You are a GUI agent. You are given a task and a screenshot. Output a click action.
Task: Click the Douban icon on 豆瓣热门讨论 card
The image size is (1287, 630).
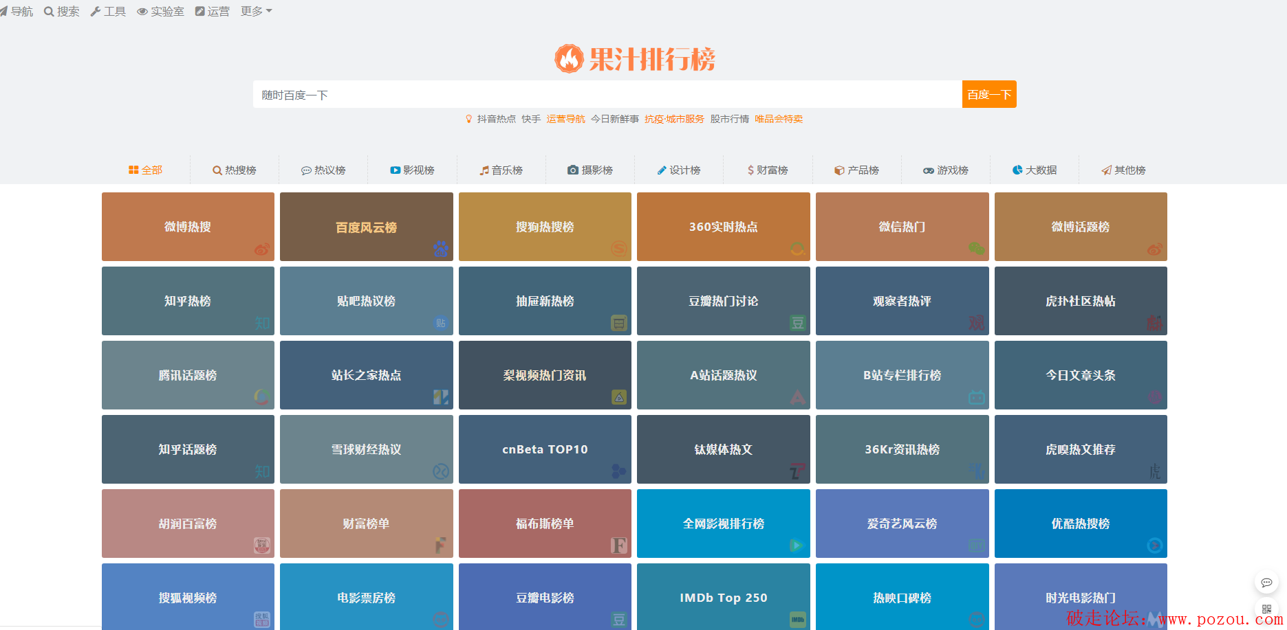coord(798,323)
